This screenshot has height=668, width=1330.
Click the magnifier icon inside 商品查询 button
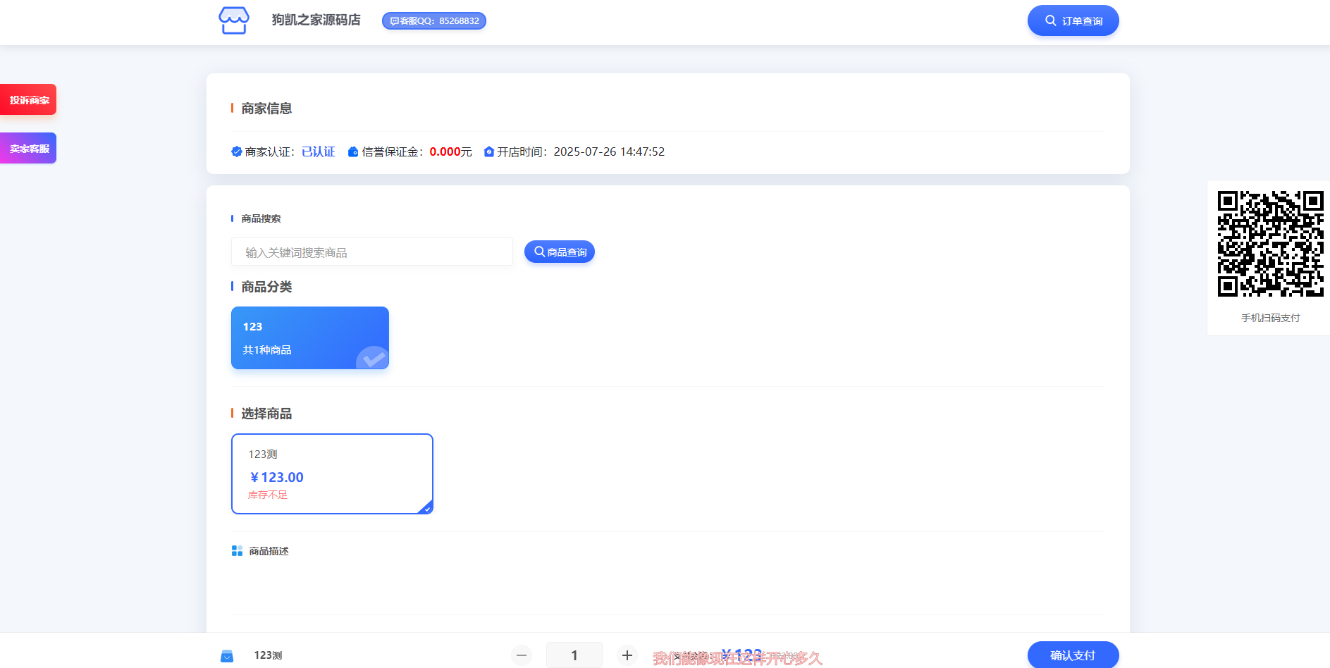coord(538,252)
